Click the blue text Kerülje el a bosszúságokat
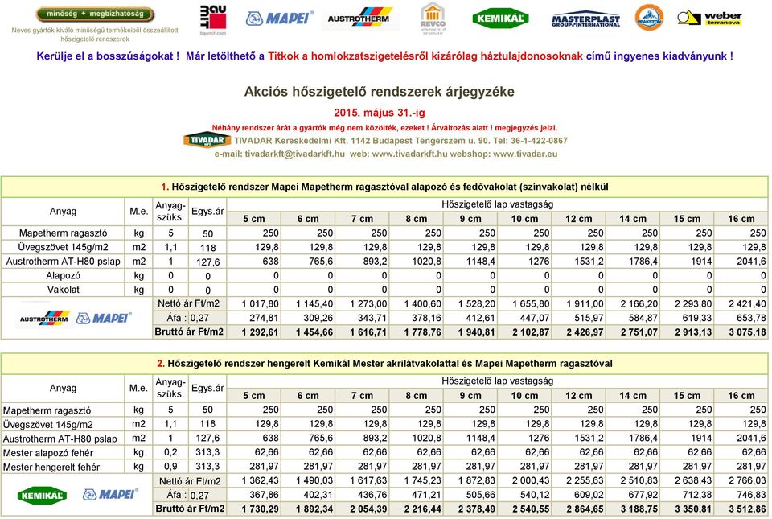The height and width of the screenshot is (519, 772). point(108,56)
